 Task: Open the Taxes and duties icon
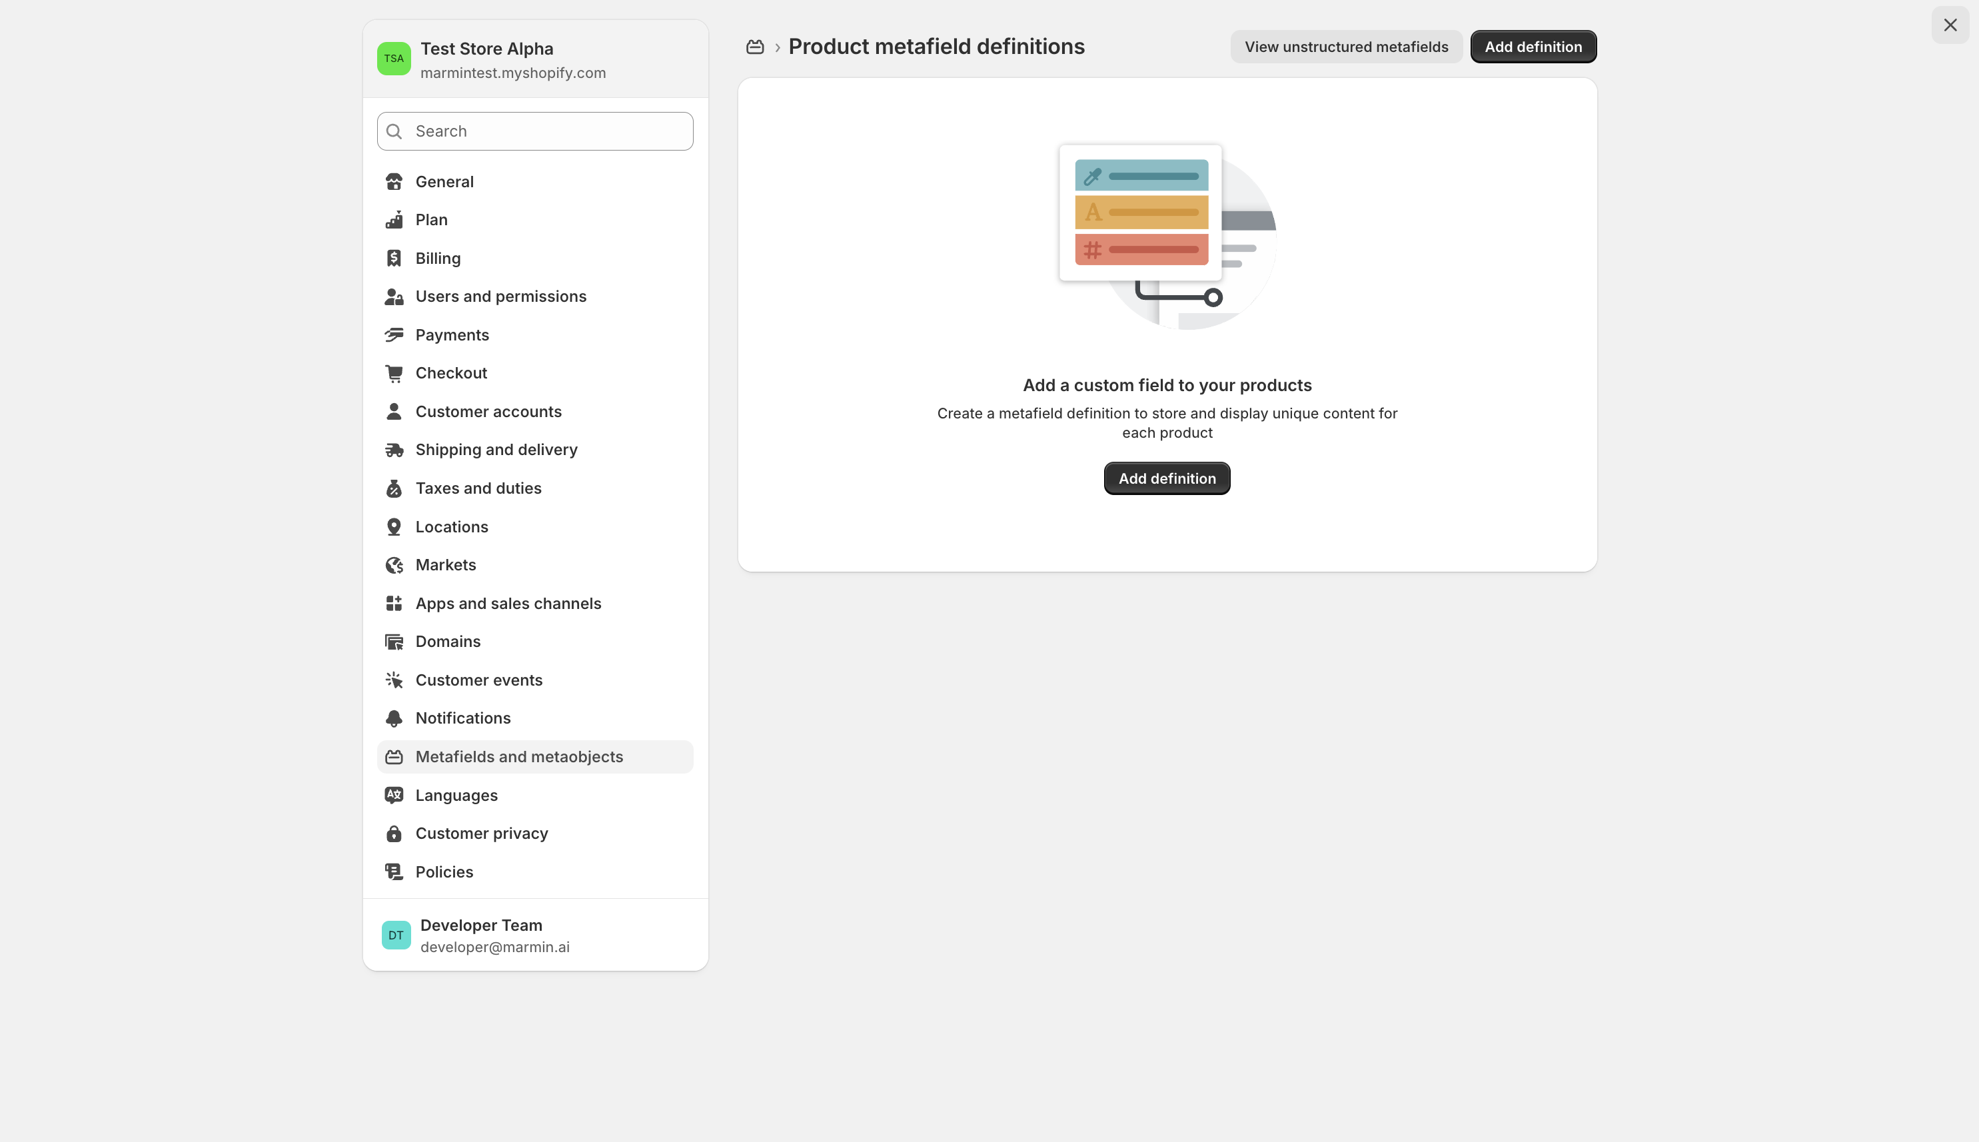tap(394, 488)
